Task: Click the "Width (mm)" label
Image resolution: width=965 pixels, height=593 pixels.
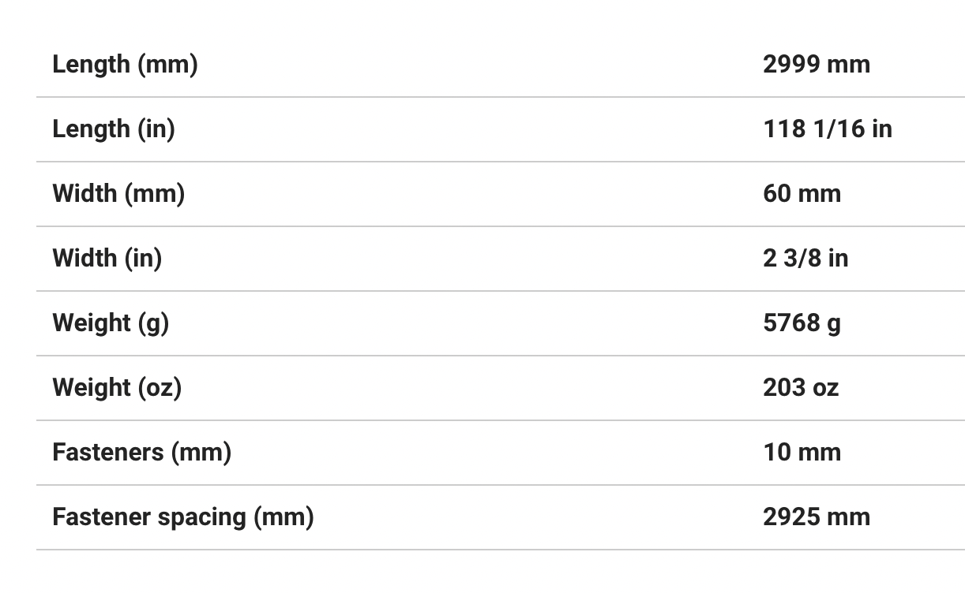Action: tap(118, 193)
